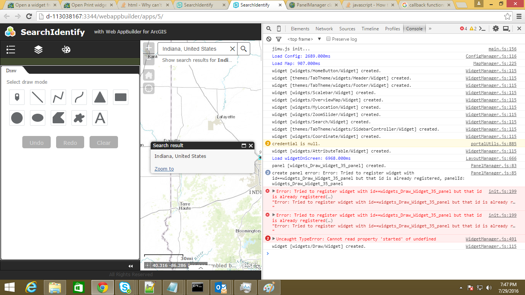525x295 pixels.
Task: Open the Layer List icon in sidebar
Action: coord(38,50)
